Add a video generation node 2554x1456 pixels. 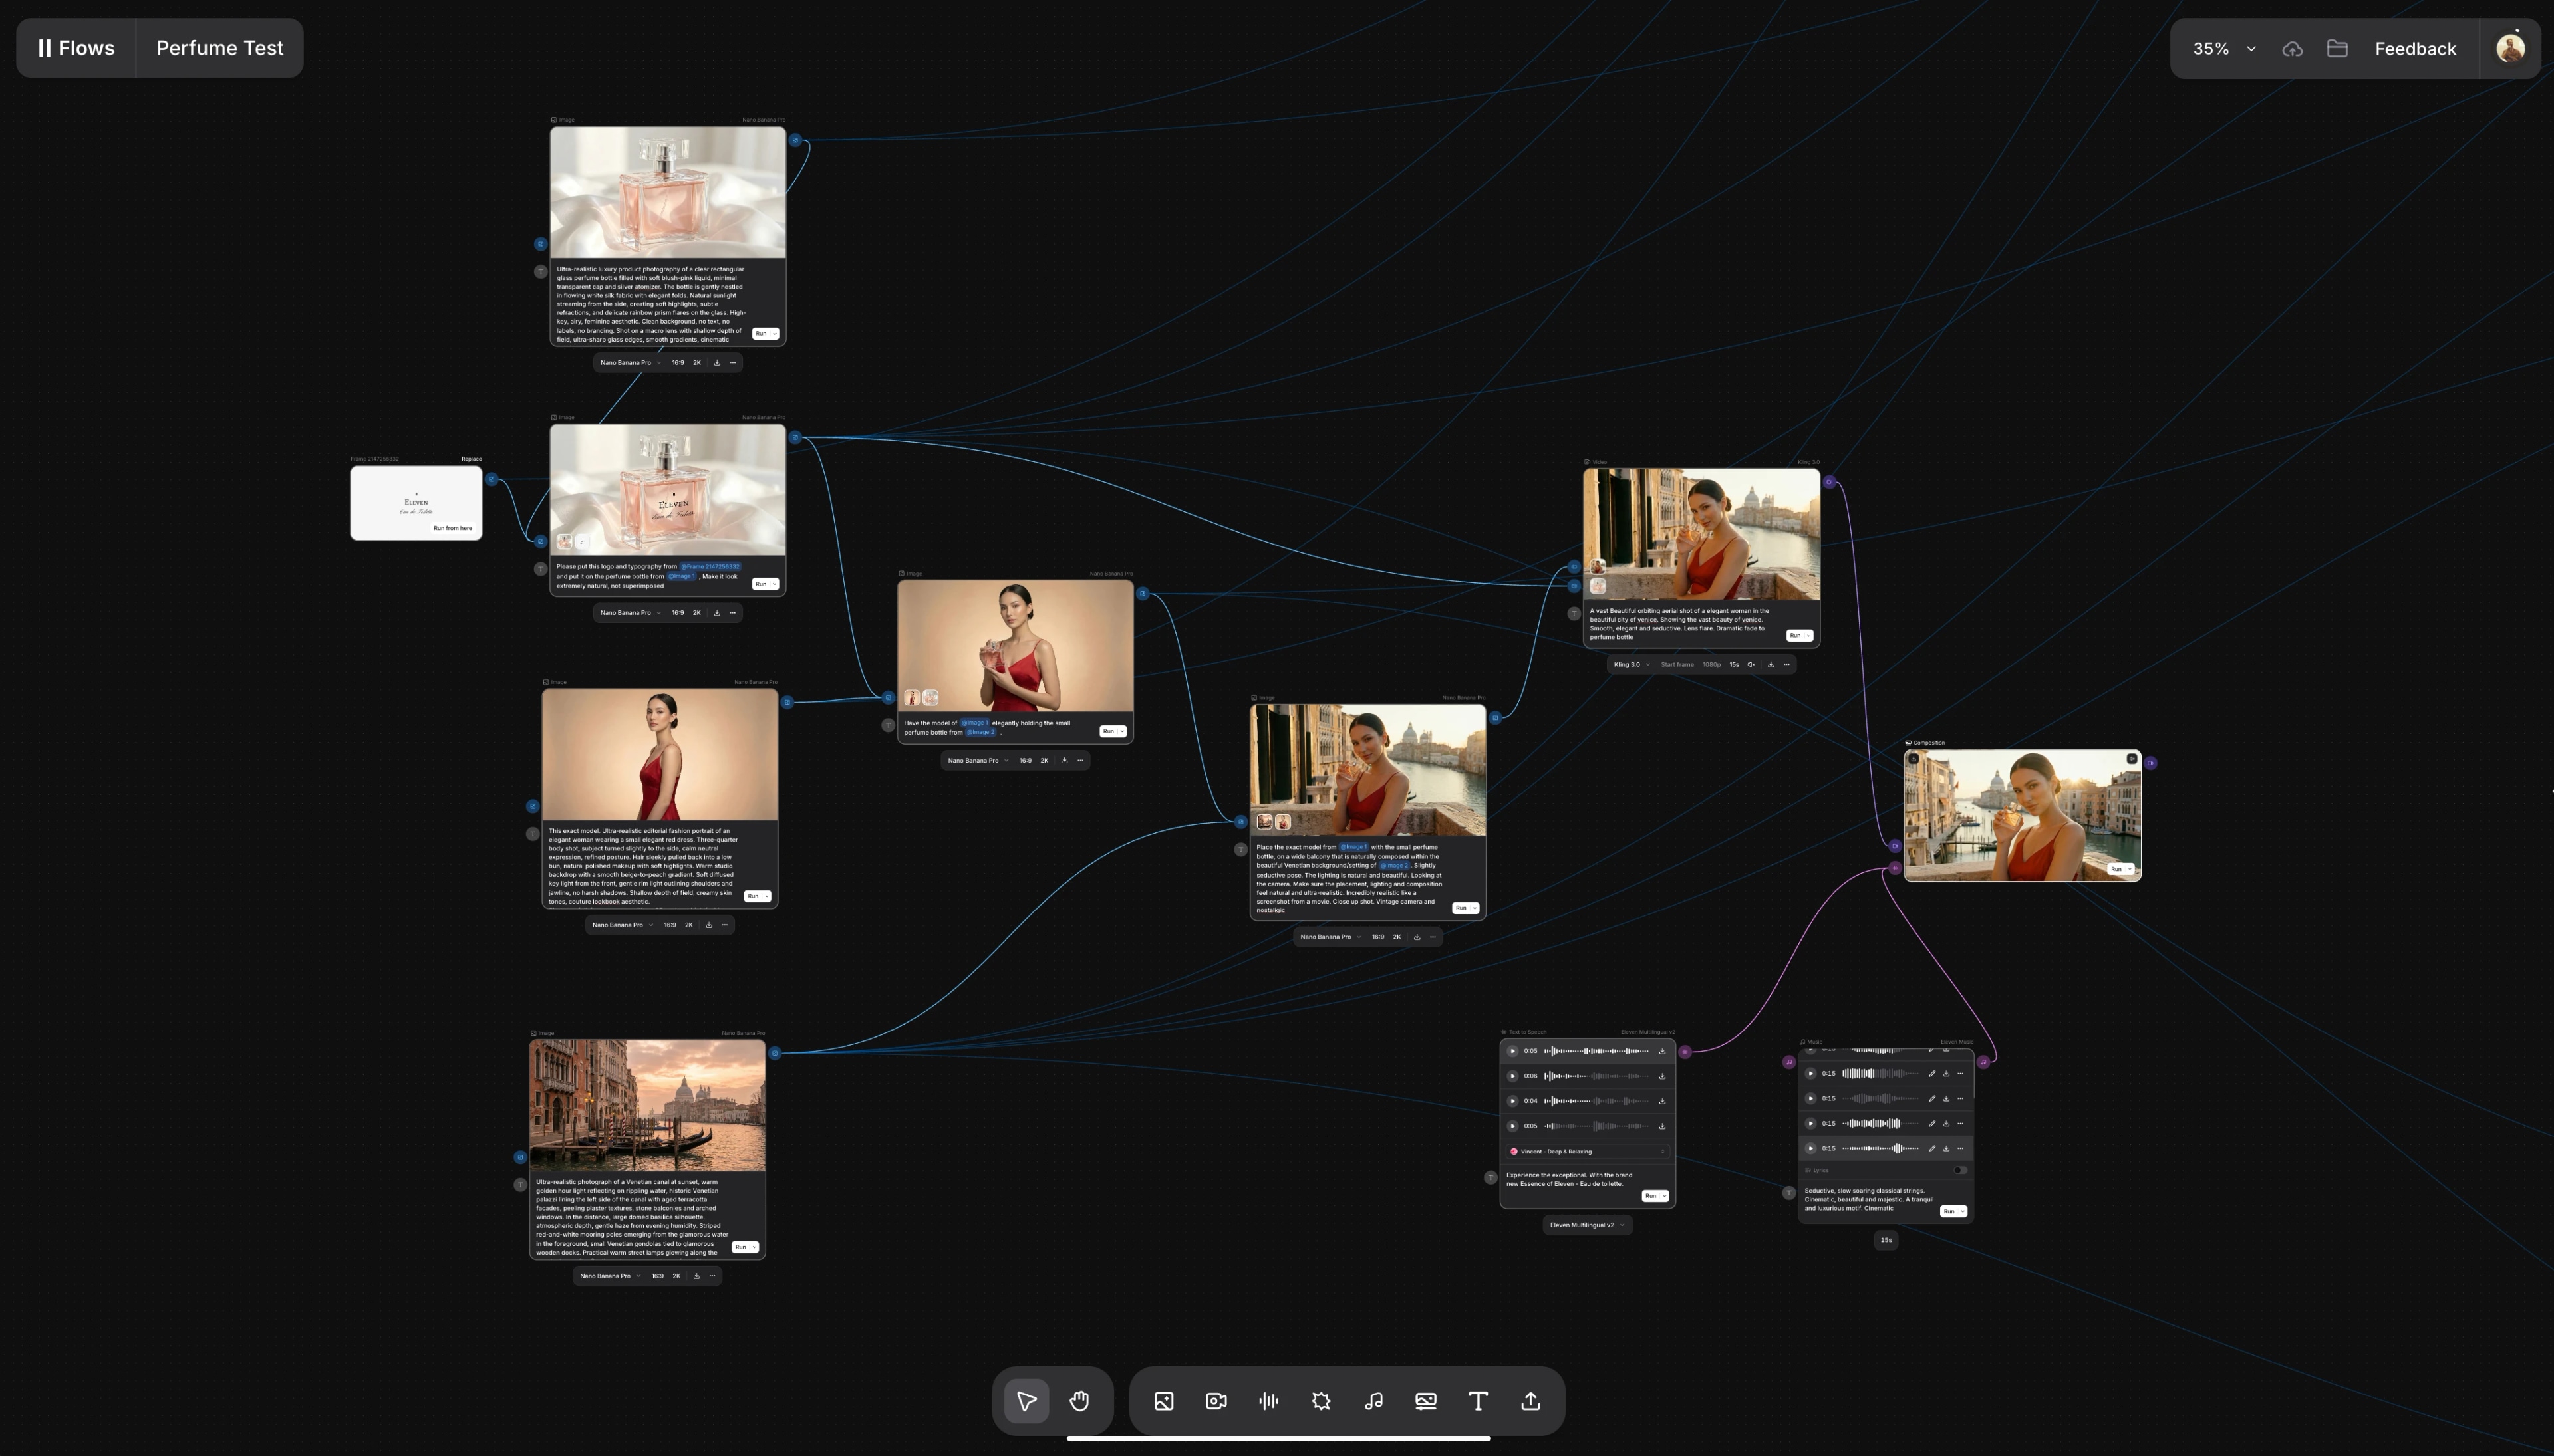(x=1215, y=1401)
